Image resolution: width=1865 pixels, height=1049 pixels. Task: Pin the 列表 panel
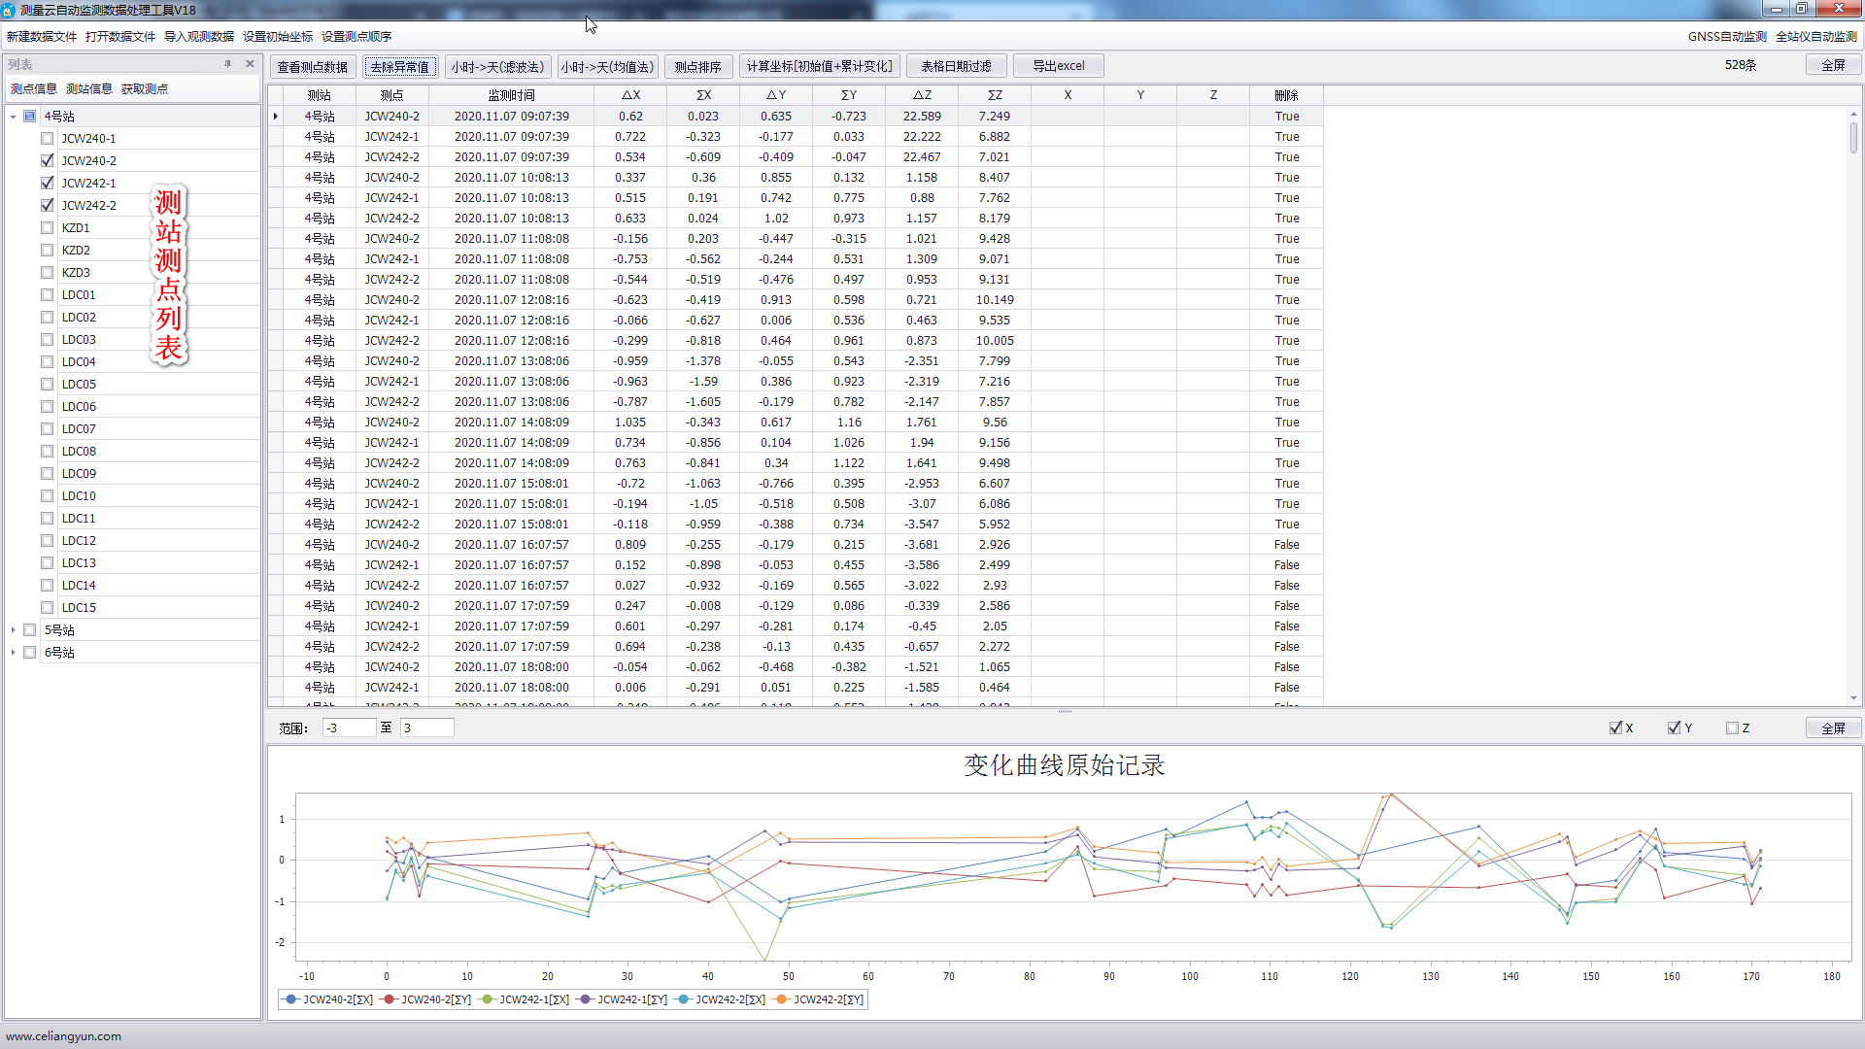pyautogui.click(x=228, y=64)
